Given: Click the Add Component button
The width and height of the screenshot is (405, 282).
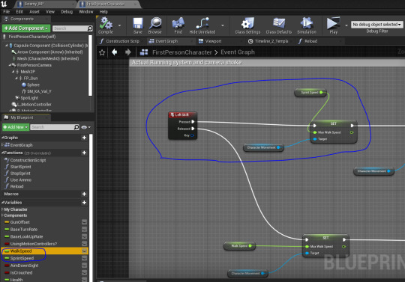Looking at the screenshot, I should (x=26, y=28).
